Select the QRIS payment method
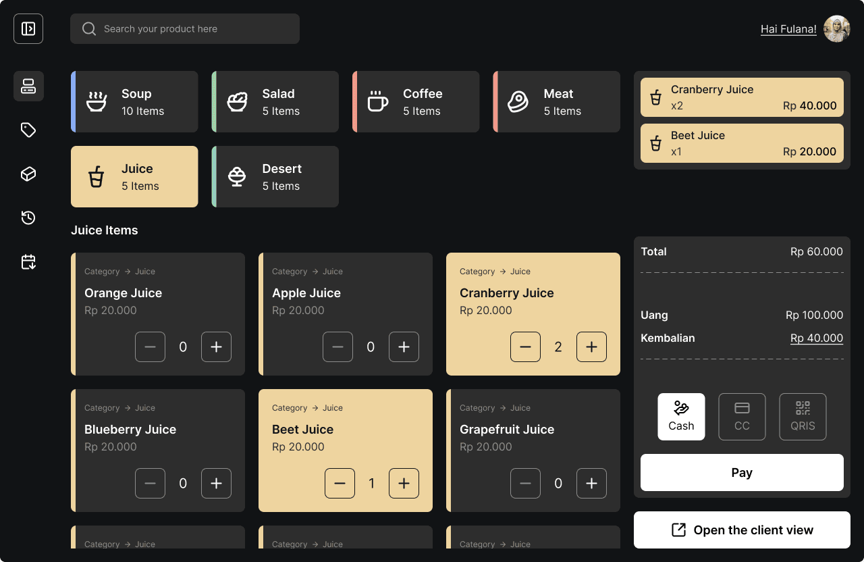 [803, 417]
